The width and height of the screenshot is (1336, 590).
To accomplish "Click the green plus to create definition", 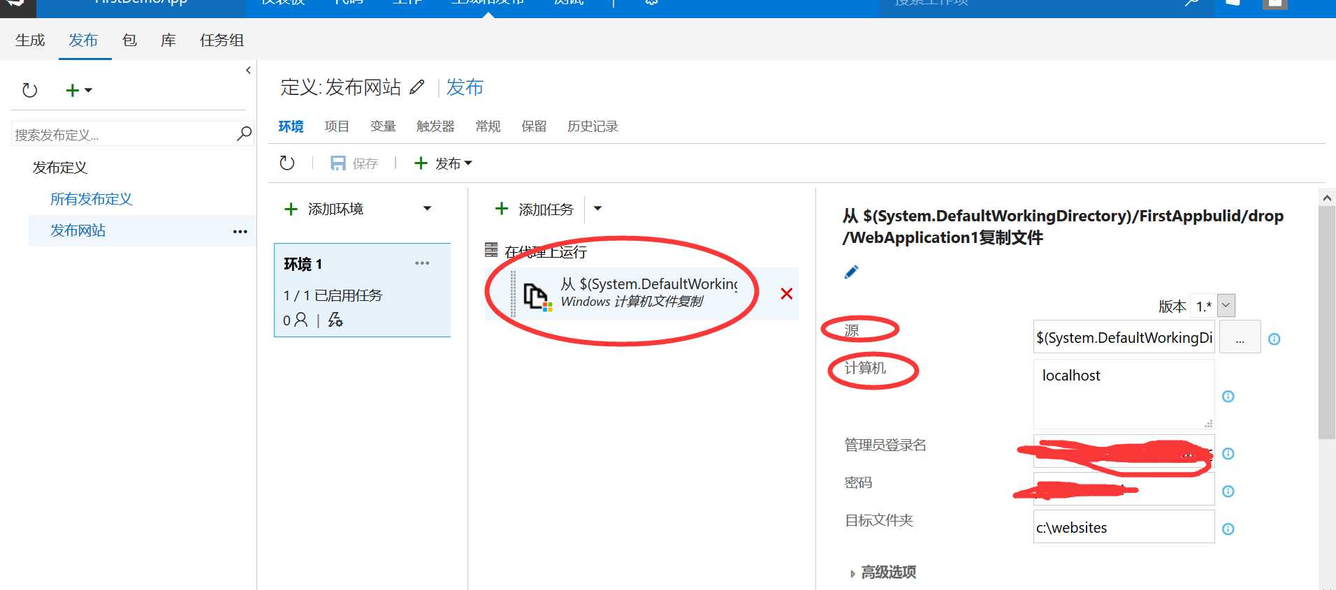I will [x=72, y=90].
